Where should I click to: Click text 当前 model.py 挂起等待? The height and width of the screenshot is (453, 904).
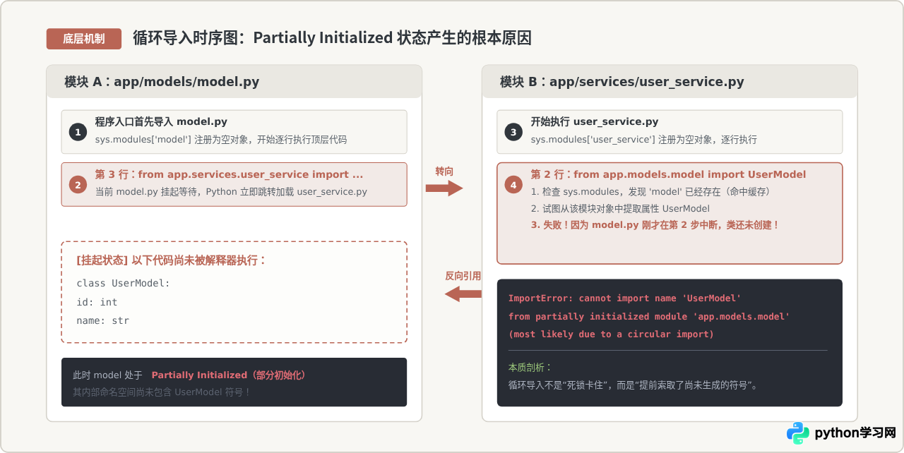coord(231,192)
